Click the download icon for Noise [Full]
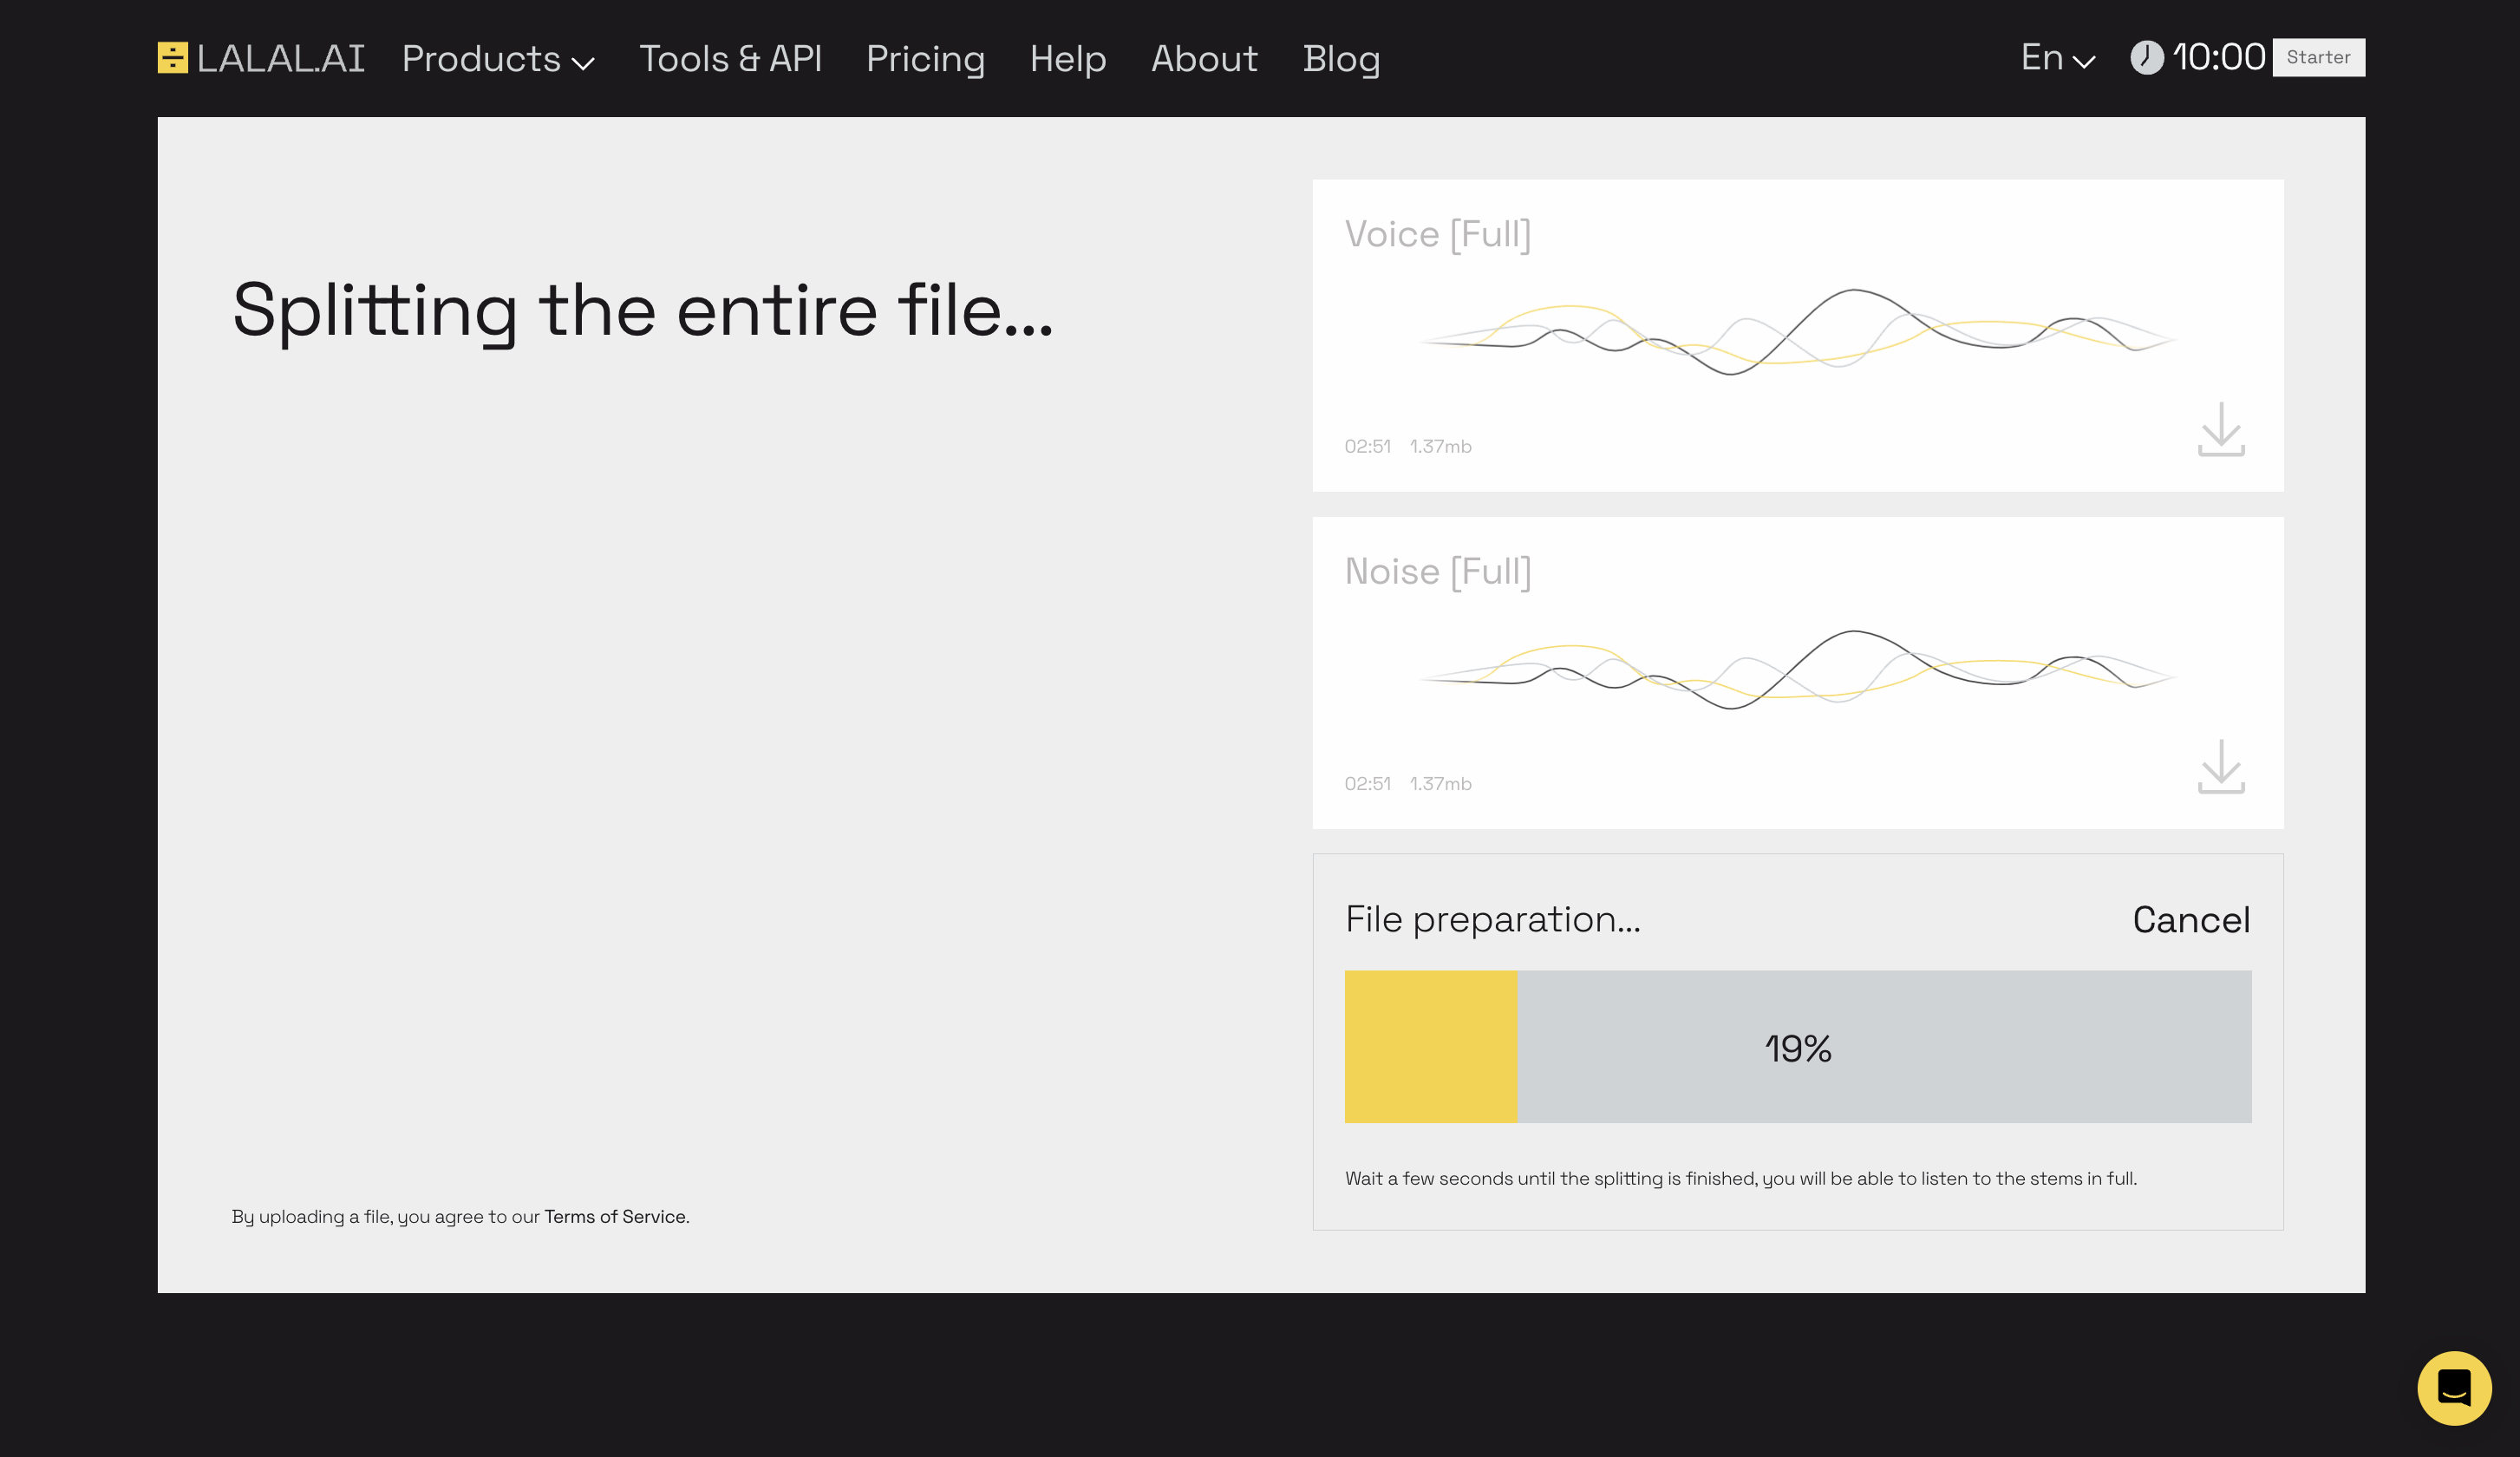2520x1457 pixels. [x=2220, y=768]
